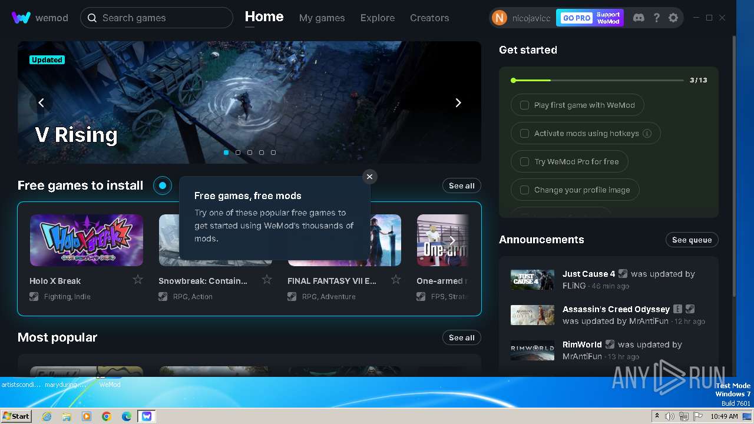
Task: Favorite Snowbreak: Containment with star icon
Action: pos(267,280)
